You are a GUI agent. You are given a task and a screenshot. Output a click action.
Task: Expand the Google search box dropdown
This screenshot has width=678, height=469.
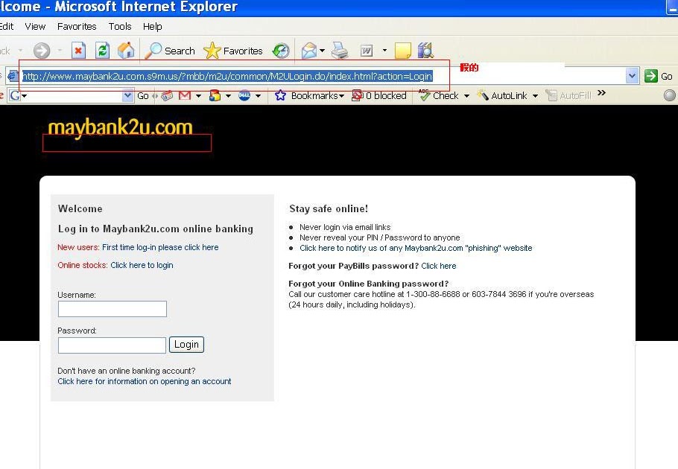point(127,95)
